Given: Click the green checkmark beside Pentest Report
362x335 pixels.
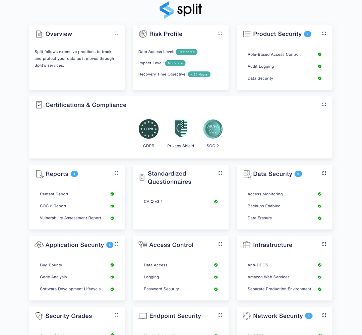Looking at the screenshot, I should click(x=112, y=194).
